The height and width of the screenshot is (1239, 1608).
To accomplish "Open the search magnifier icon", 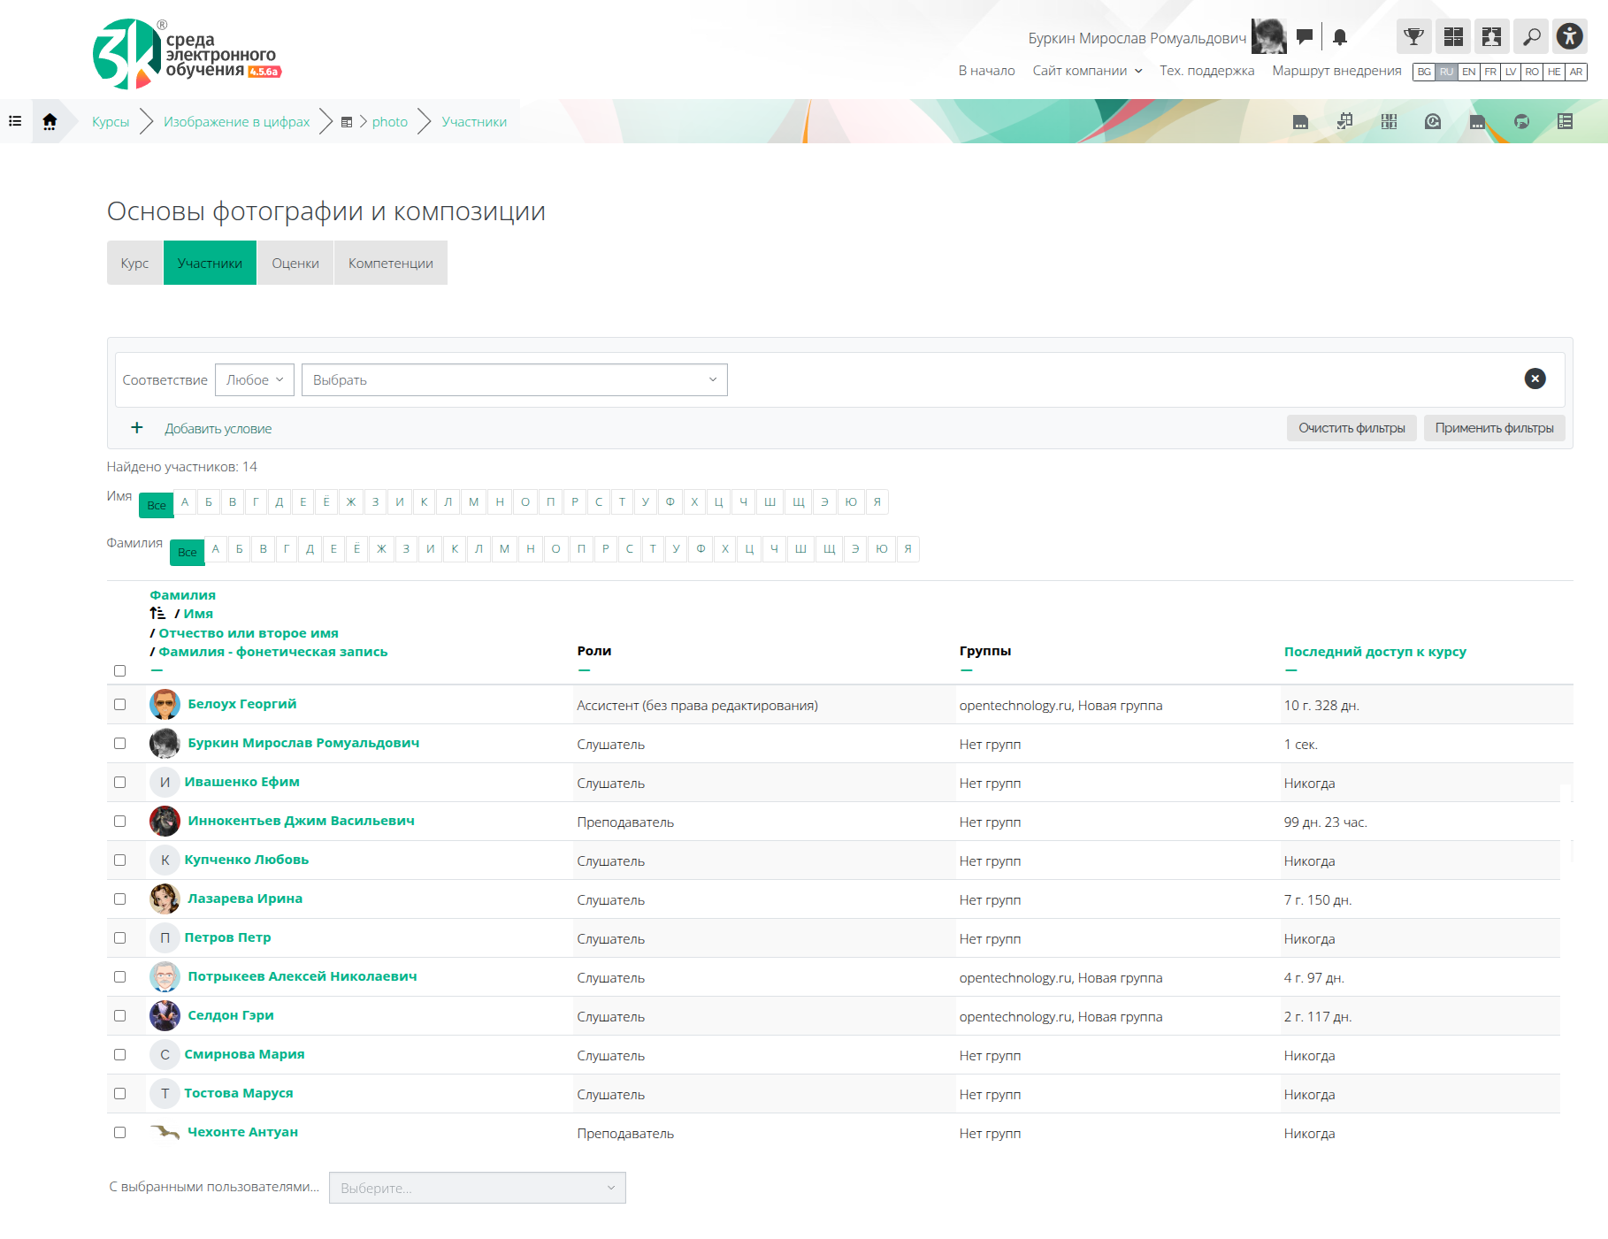I will [1531, 37].
